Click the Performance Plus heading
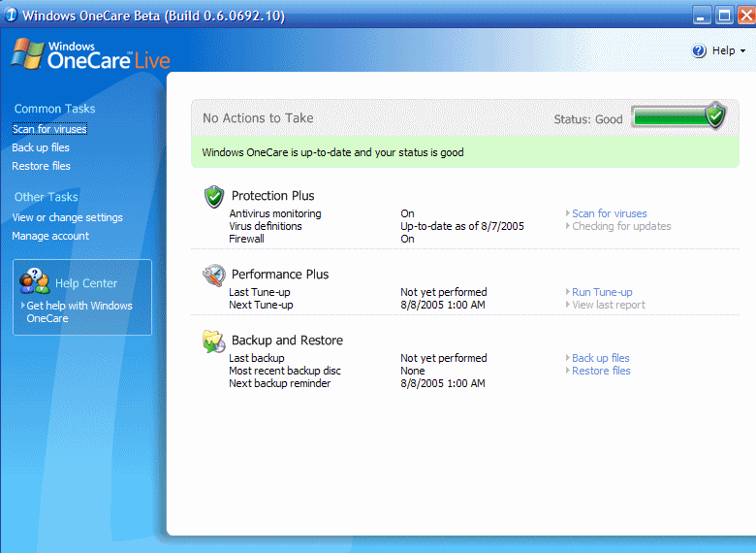Image resolution: width=756 pixels, height=553 pixels. click(280, 275)
